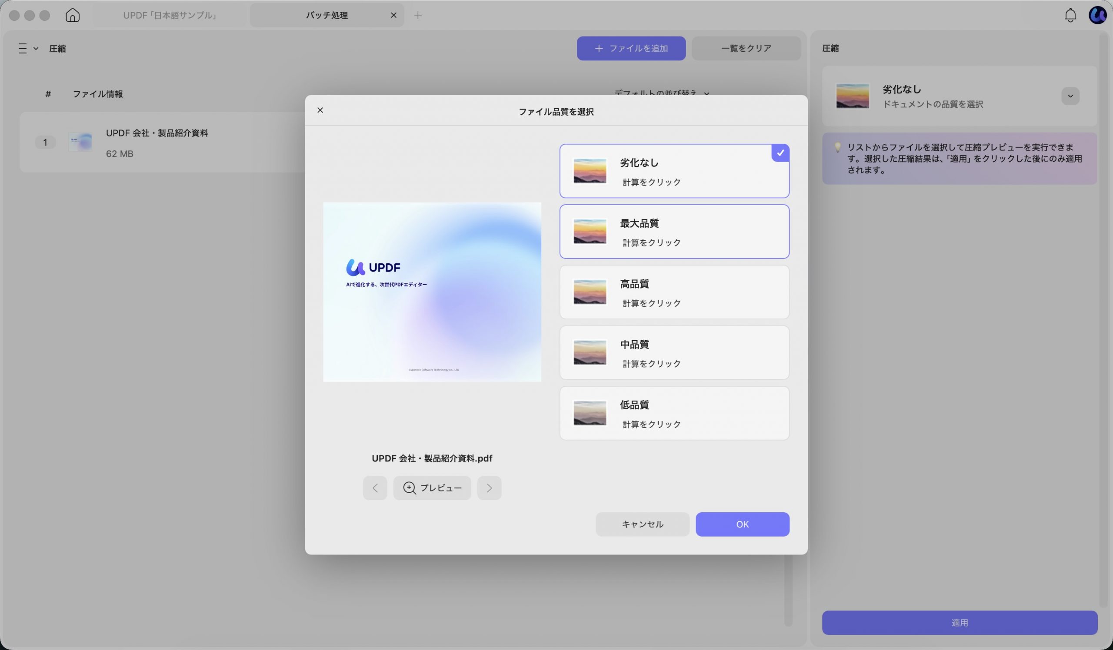The image size is (1113, 650).
Task: Click the ファイルを追加 button
Action: [631, 48]
